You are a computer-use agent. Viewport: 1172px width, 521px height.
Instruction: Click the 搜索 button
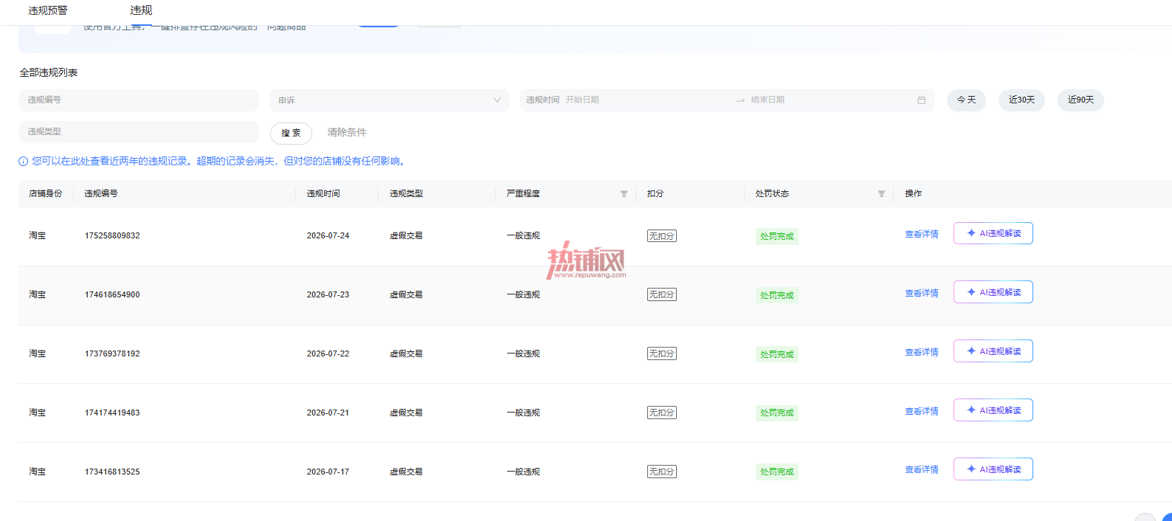(291, 133)
